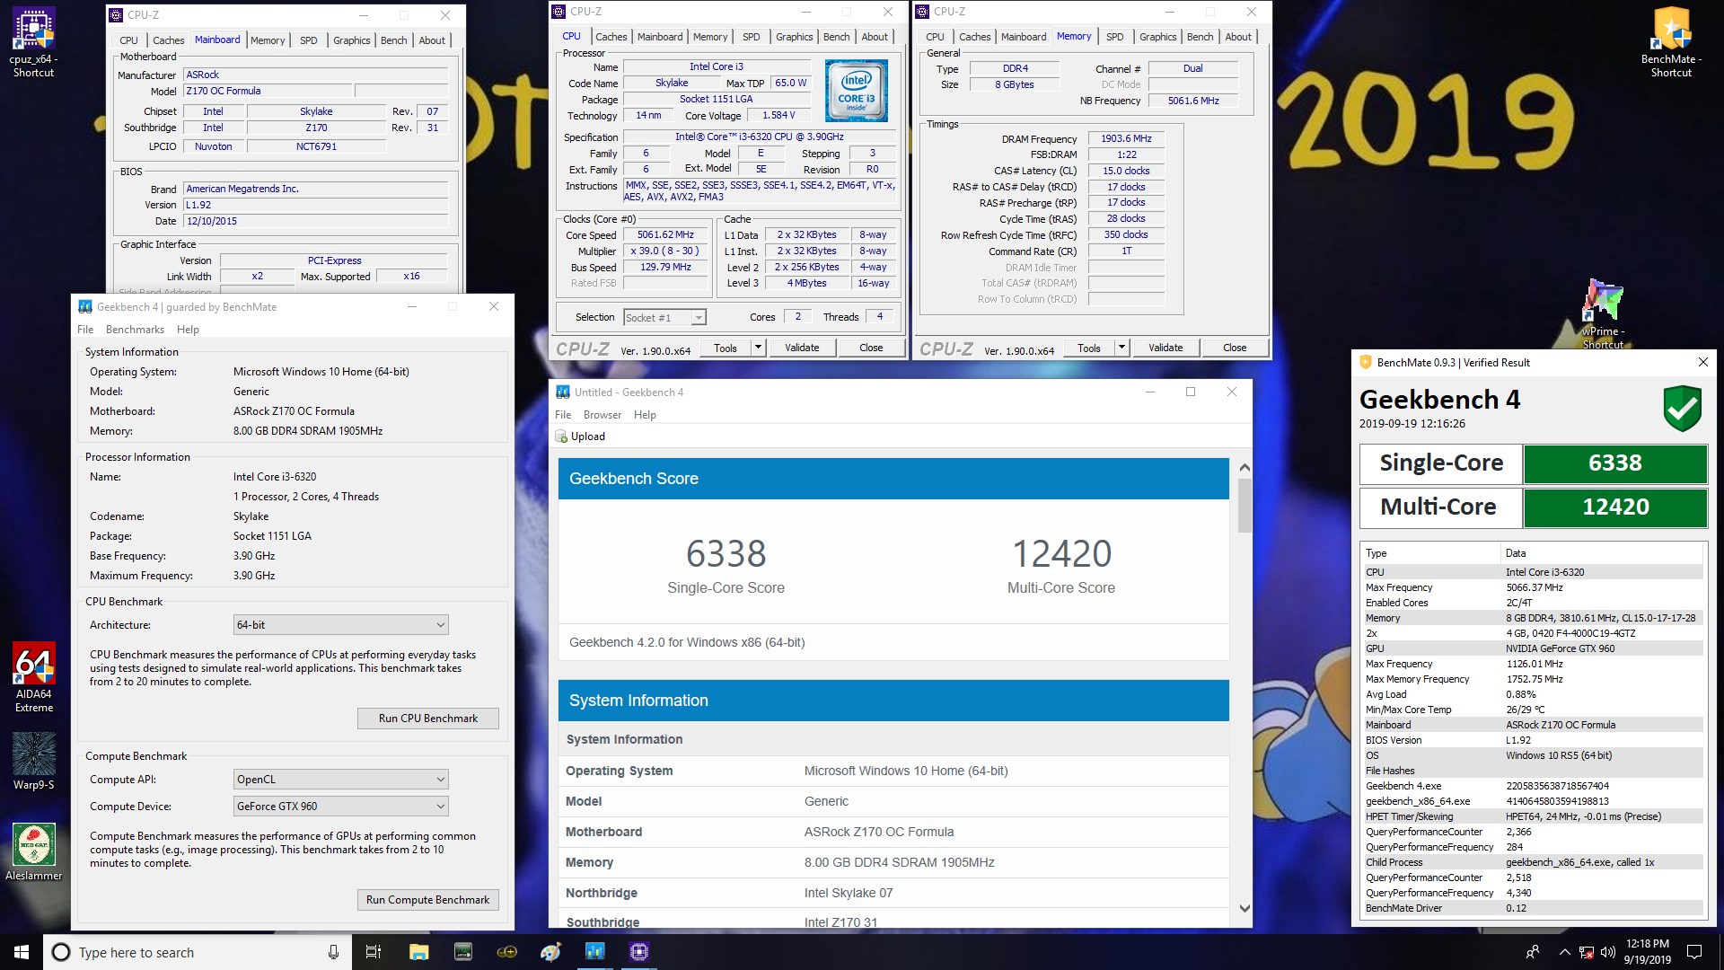Image resolution: width=1724 pixels, height=970 pixels.
Task: Click the Geekbench taskbar icon
Action: [594, 952]
